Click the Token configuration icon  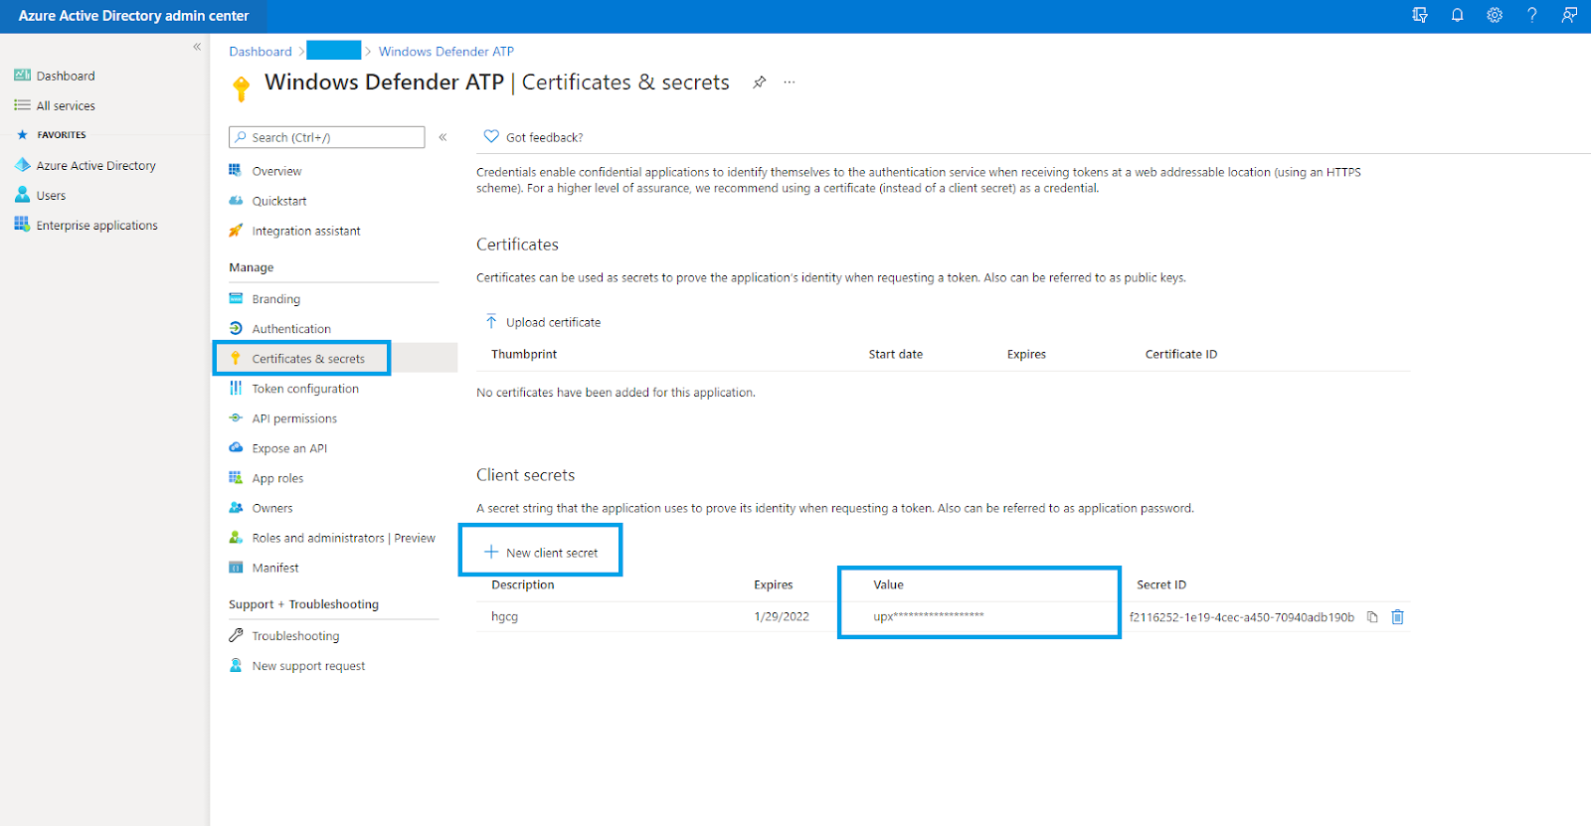pyautogui.click(x=236, y=388)
